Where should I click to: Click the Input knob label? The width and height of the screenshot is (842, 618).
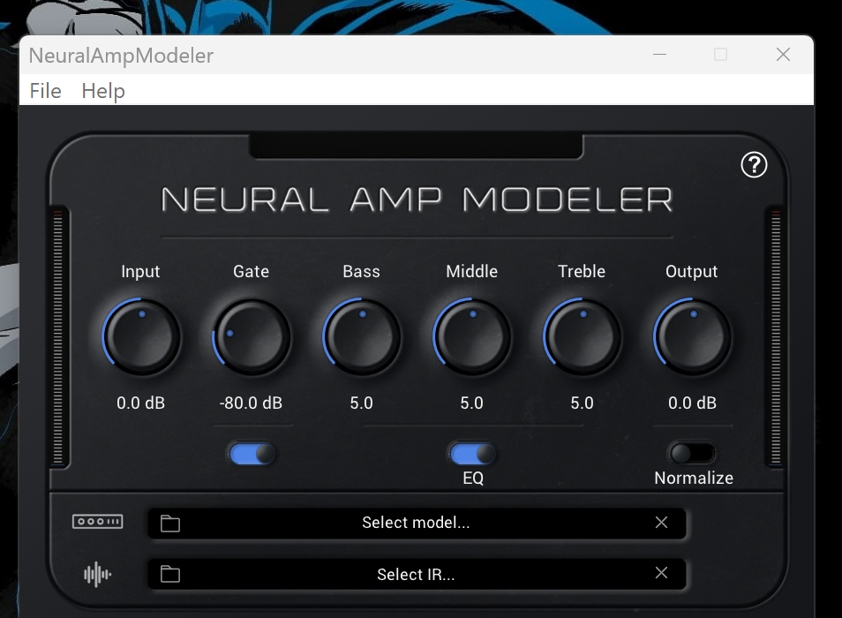pyautogui.click(x=140, y=272)
